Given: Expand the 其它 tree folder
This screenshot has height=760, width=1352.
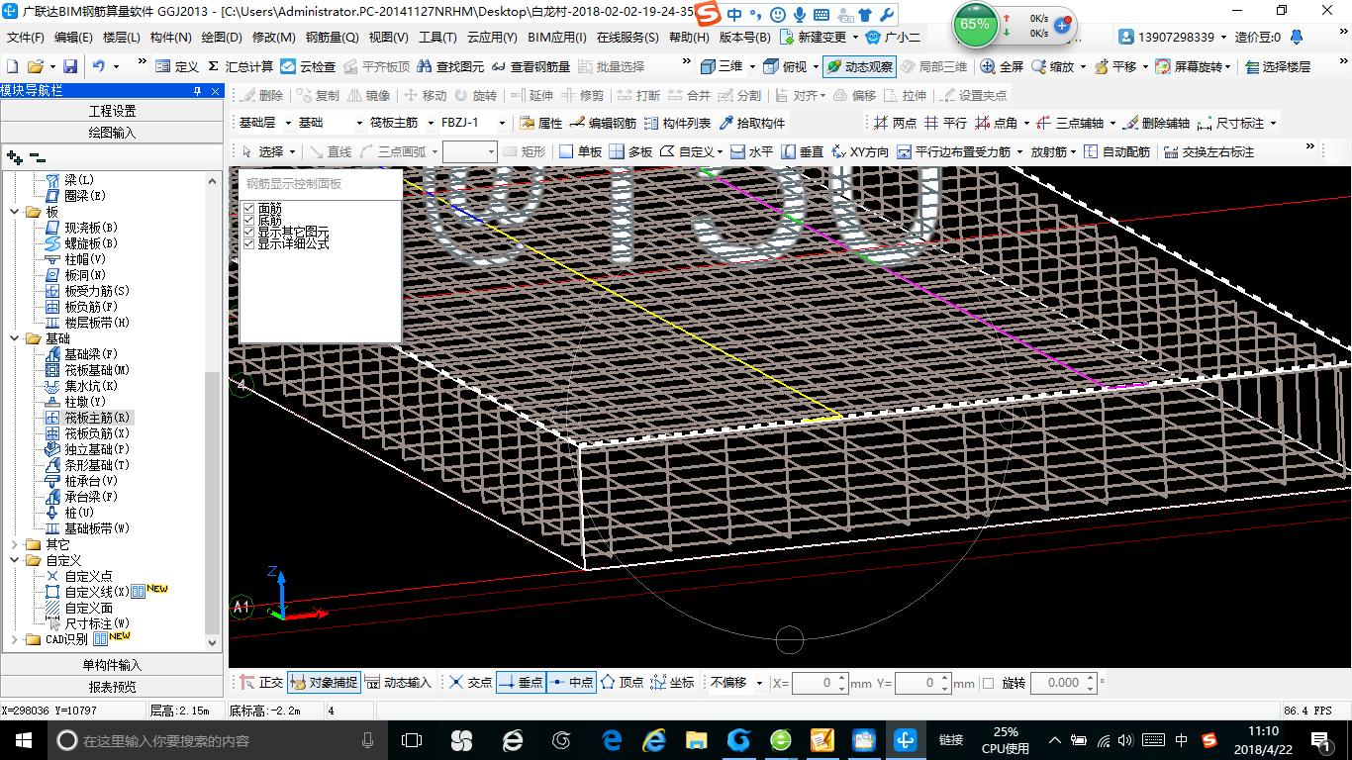Looking at the screenshot, I should pos(13,544).
